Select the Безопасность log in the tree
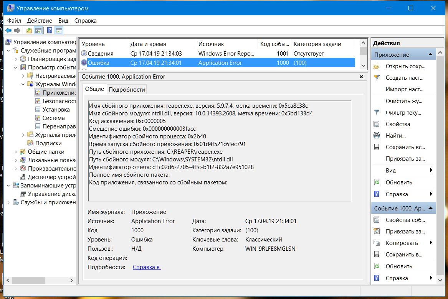The width and height of the screenshot is (448, 299). pos(59,101)
